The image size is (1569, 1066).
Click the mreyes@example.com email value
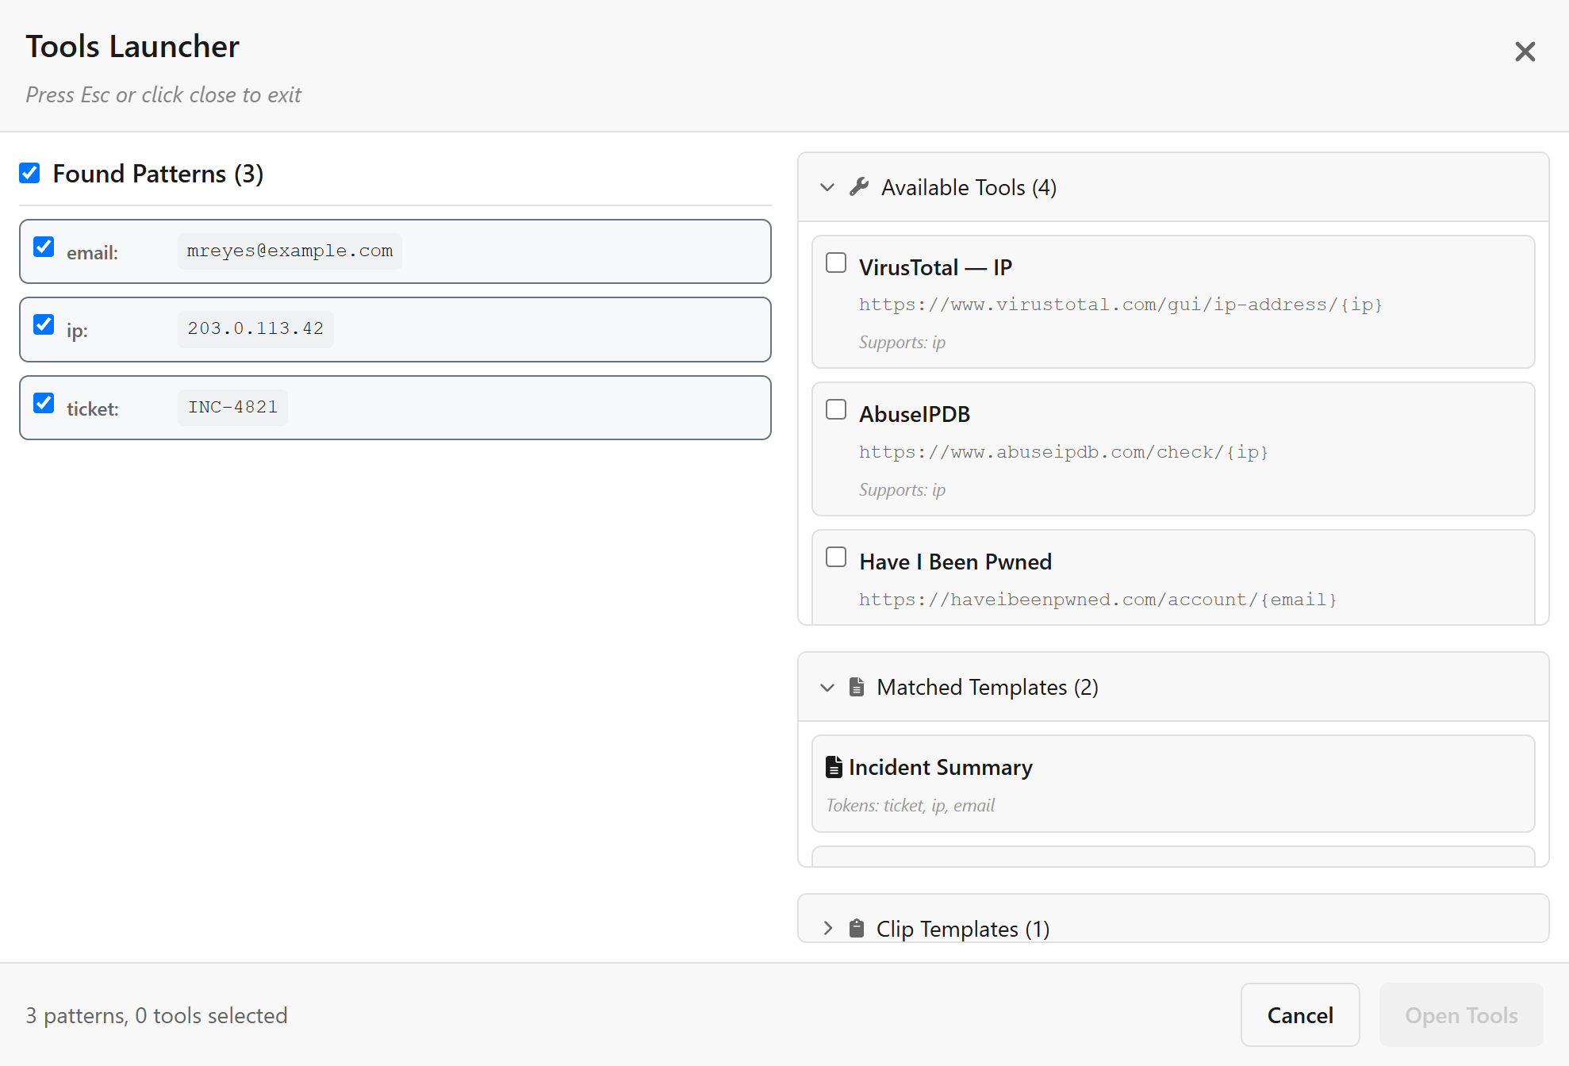tap(290, 251)
